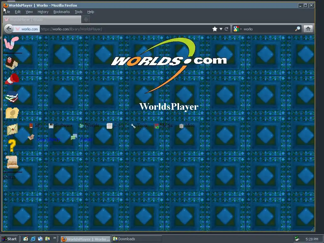Open the User Library link
The width and height of the screenshot is (324, 243).
[48, 140]
